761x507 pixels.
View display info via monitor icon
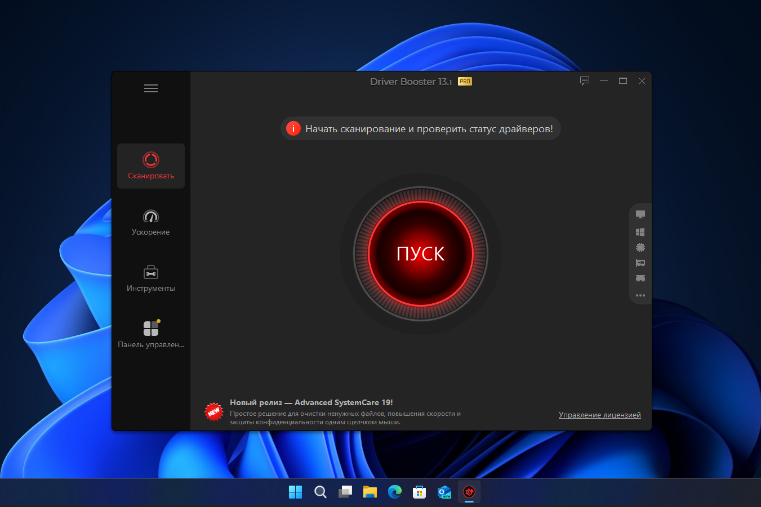(x=640, y=214)
